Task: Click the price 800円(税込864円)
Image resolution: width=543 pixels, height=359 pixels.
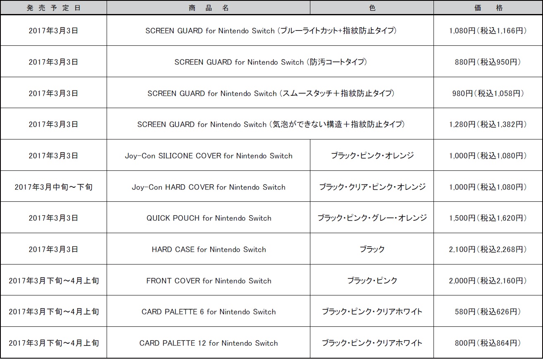Action: 488,343
